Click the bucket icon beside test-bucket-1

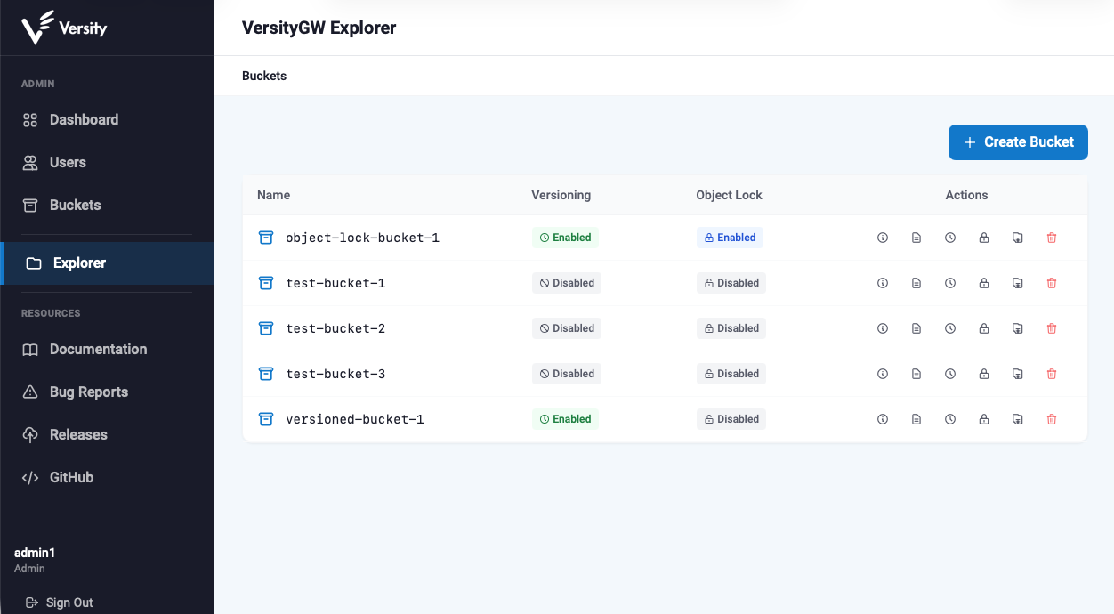(266, 283)
